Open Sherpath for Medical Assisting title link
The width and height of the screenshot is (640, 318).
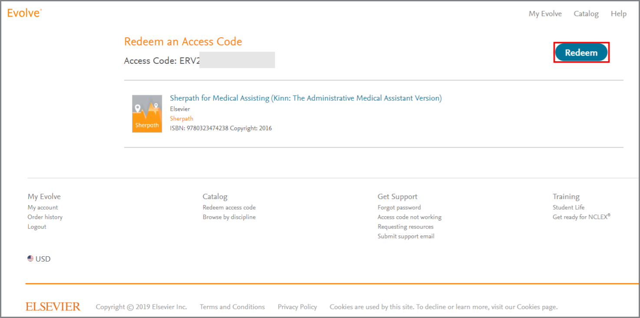point(306,98)
